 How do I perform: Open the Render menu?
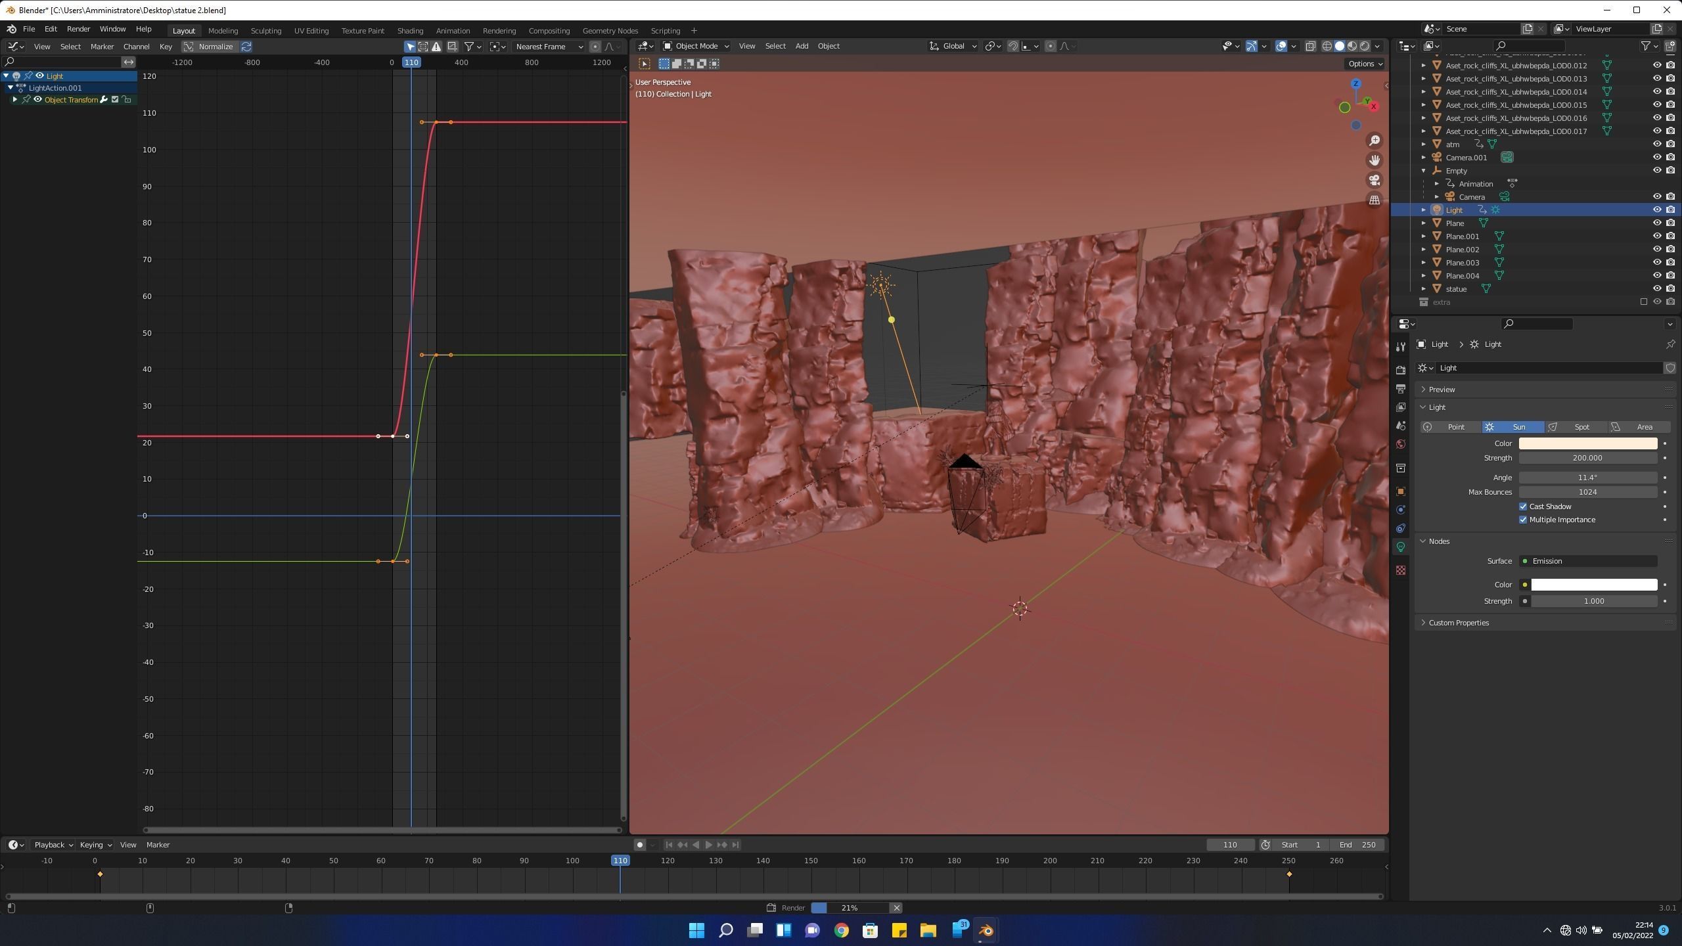point(78,29)
